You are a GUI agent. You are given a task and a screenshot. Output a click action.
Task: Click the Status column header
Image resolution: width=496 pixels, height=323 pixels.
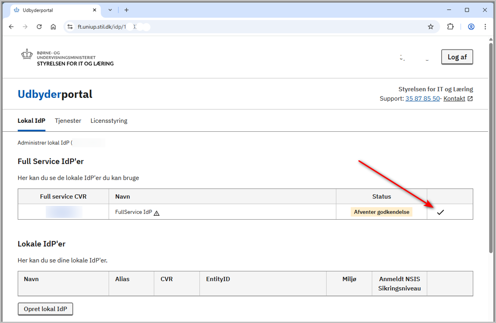click(382, 196)
